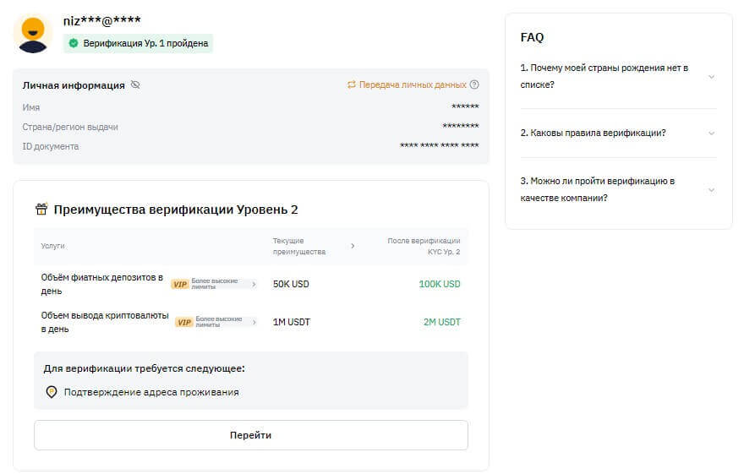Open the help question mark icon

(474, 85)
